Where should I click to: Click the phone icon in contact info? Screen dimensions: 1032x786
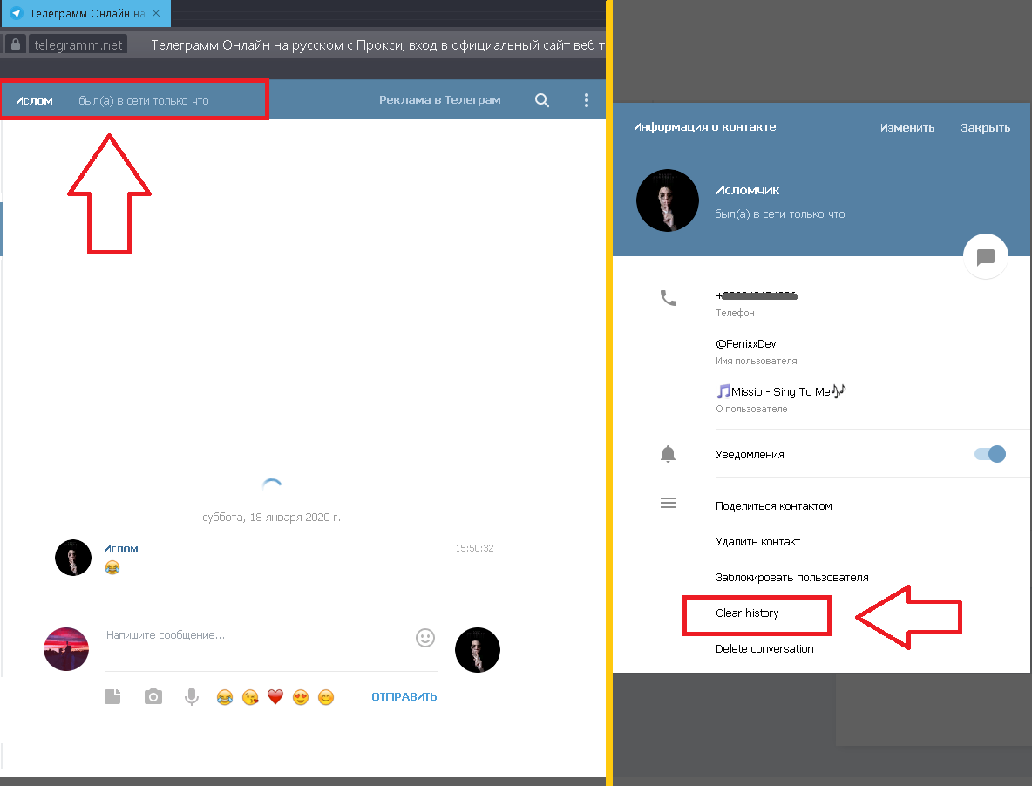click(x=668, y=298)
